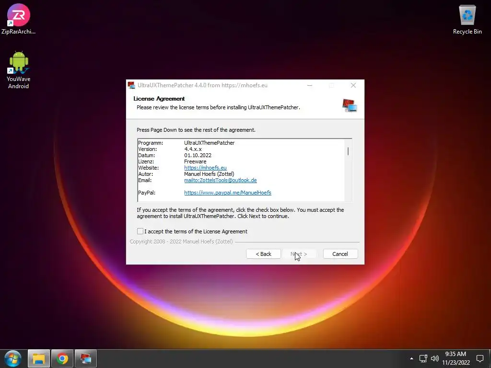
Task: Click the copyright 2008 - 2022 text
Action: [181, 241]
